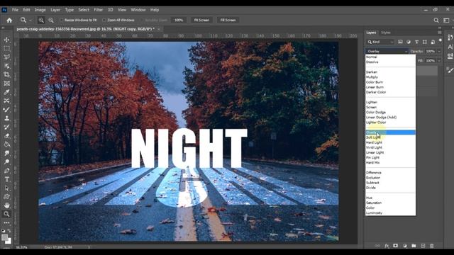The image size is (454, 255).
Task: Select the Move tool
Action: coord(6,40)
